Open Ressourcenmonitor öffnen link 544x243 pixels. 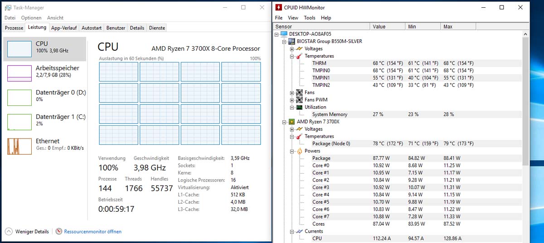coord(93,231)
